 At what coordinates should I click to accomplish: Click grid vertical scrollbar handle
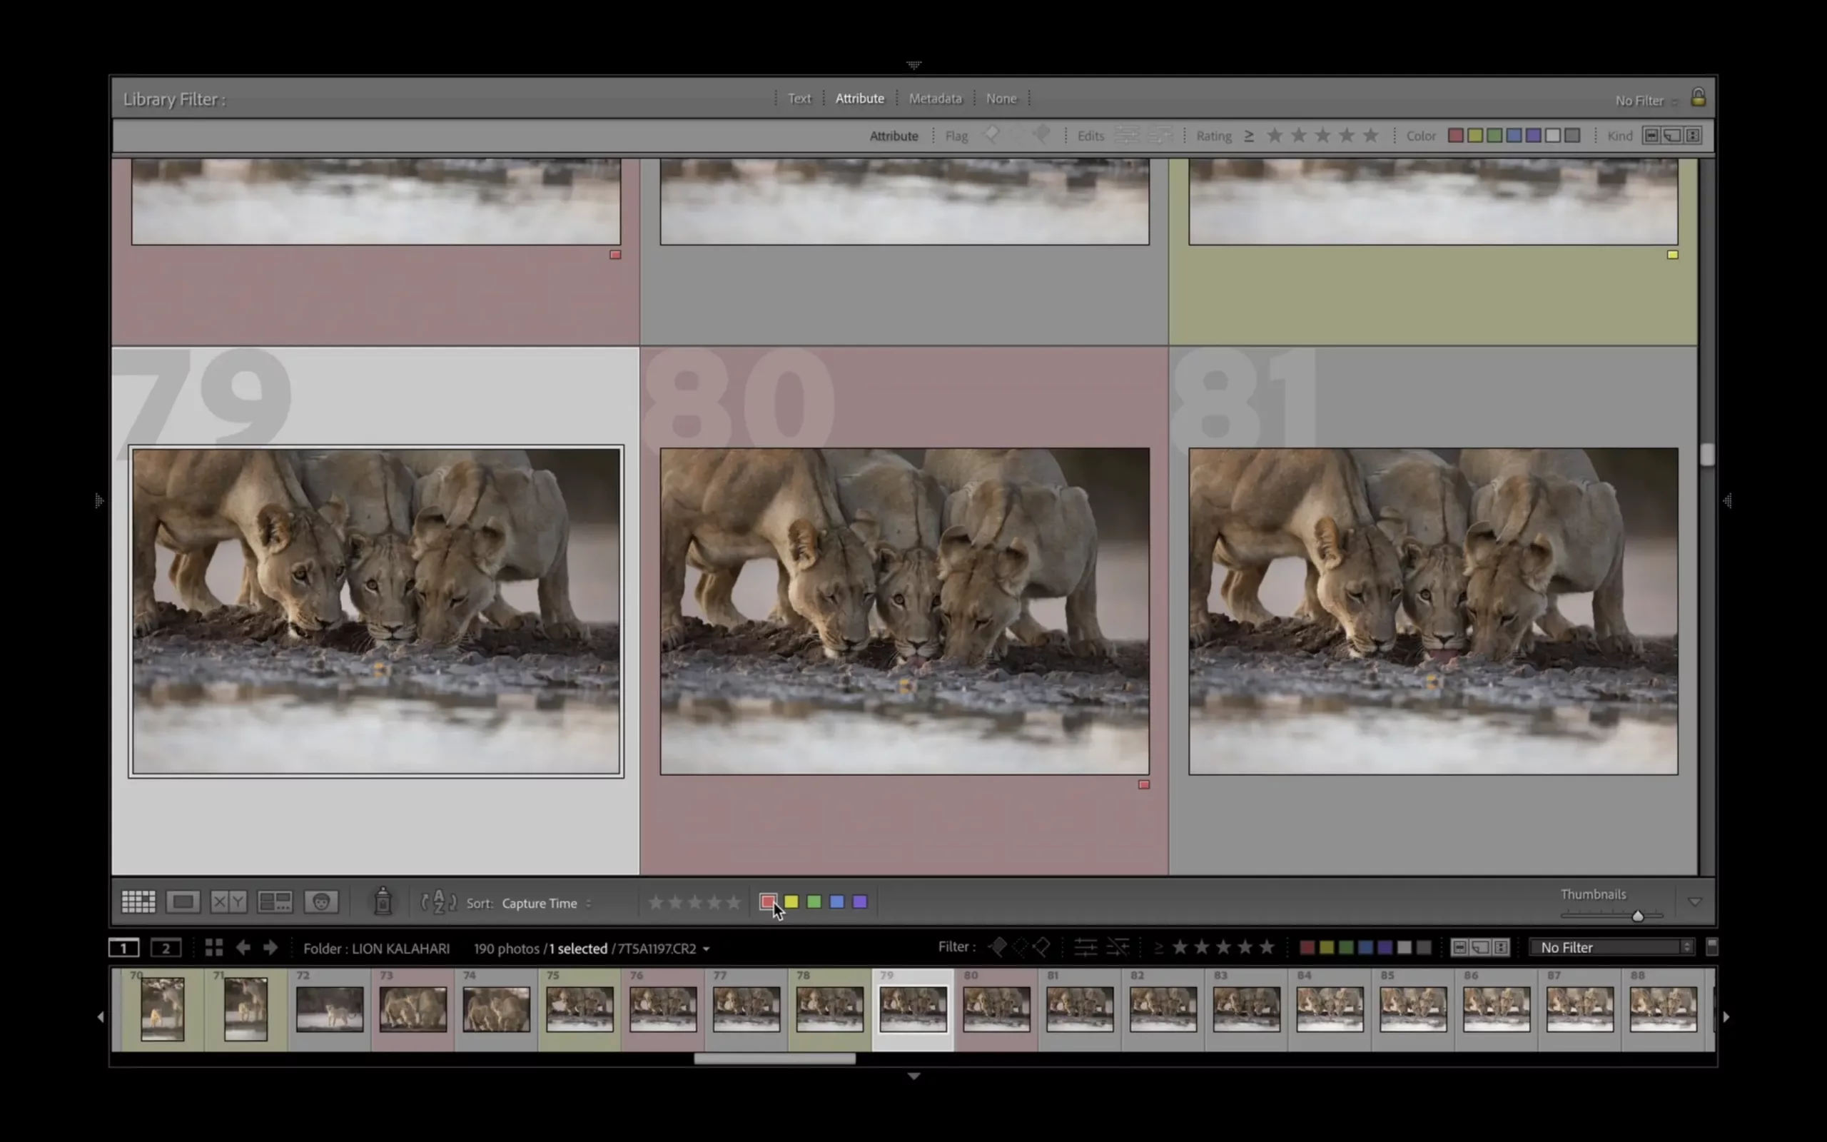click(1707, 454)
